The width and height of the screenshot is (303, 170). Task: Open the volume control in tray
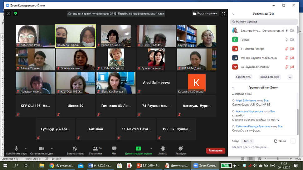coord(255,166)
